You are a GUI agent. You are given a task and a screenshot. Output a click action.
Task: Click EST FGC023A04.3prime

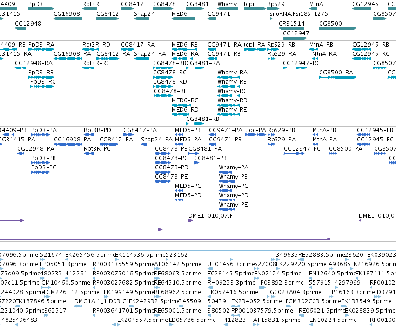[x=270, y=297]
